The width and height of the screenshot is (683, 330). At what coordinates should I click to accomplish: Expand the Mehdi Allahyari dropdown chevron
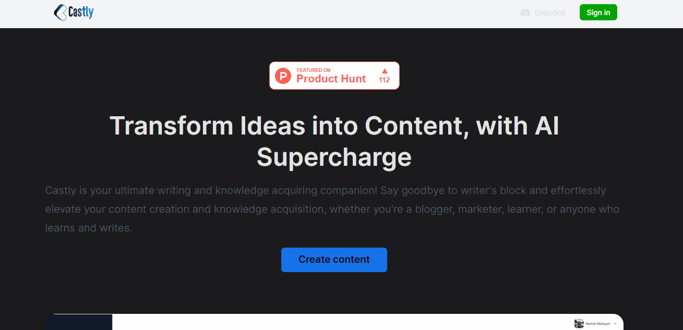click(615, 324)
